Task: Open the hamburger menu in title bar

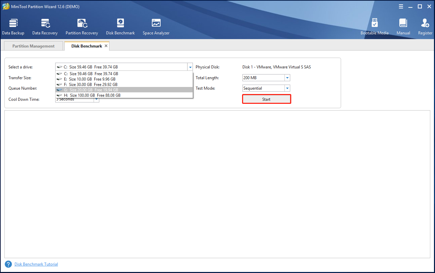Action: 401,6
